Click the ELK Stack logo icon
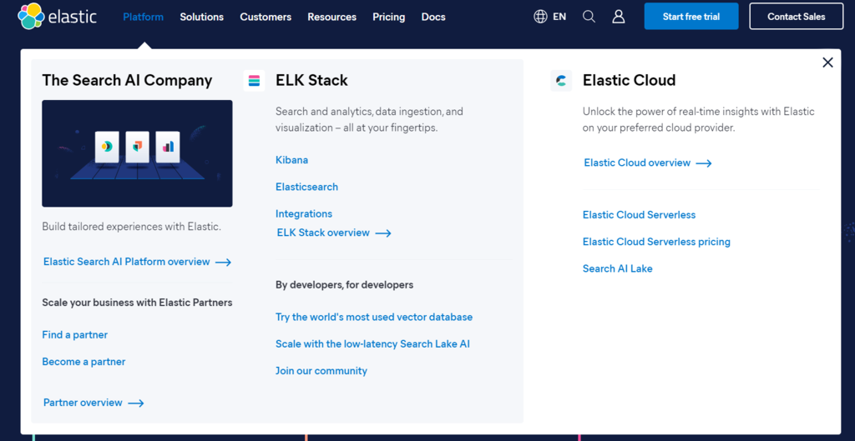855x441 pixels. (x=254, y=81)
